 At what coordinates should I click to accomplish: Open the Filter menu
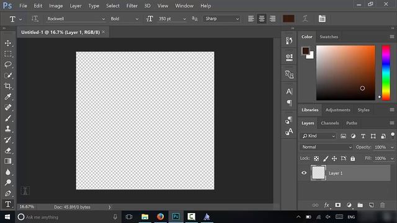pyautogui.click(x=132, y=6)
